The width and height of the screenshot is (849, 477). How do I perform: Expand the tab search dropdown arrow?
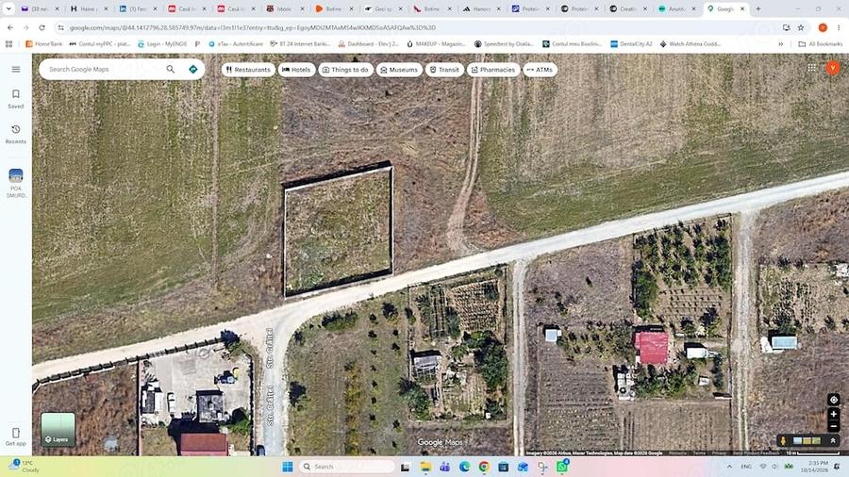(x=8, y=8)
